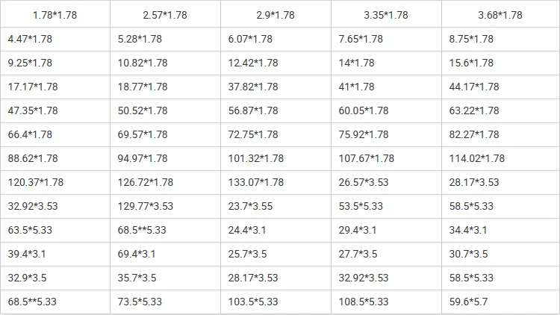The width and height of the screenshot is (560, 315).
Task: Select the cell with 41*1.78
Action: coord(387,87)
